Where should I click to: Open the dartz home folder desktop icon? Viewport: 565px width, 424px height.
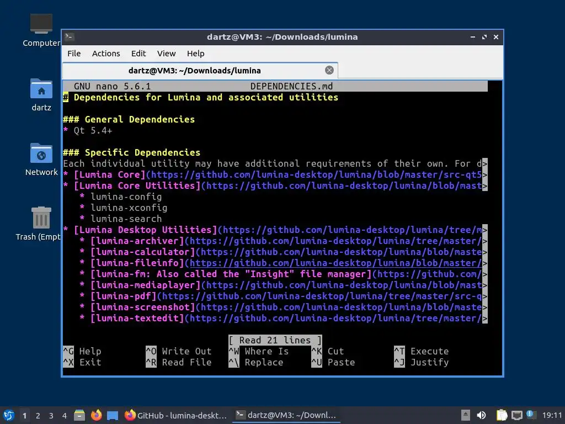(x=41, y=95)
